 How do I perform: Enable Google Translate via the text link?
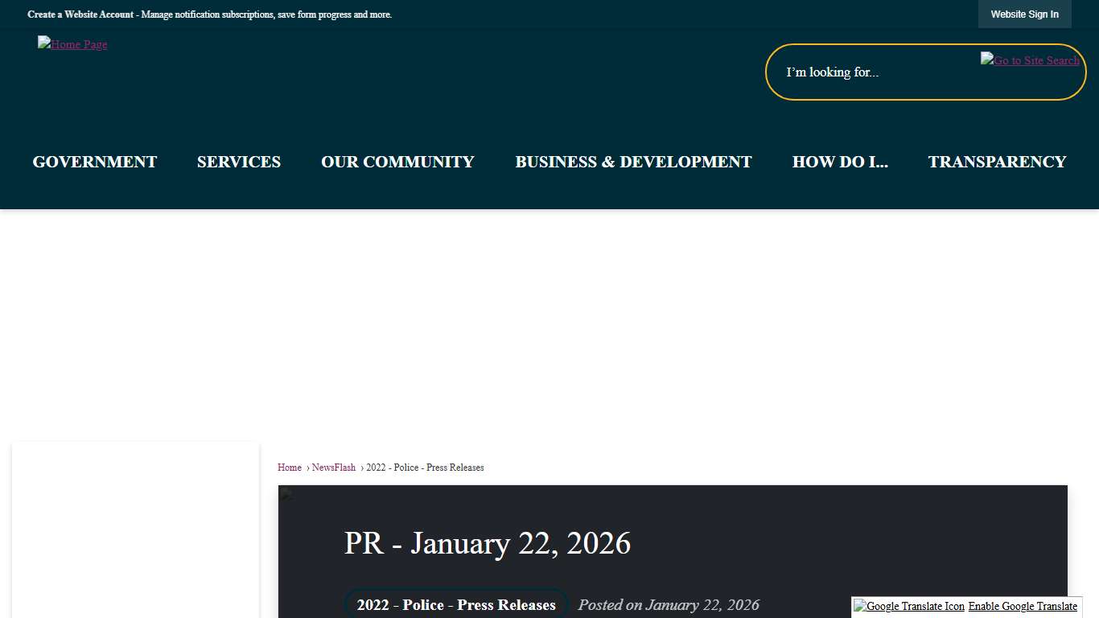coord(1023,607)
